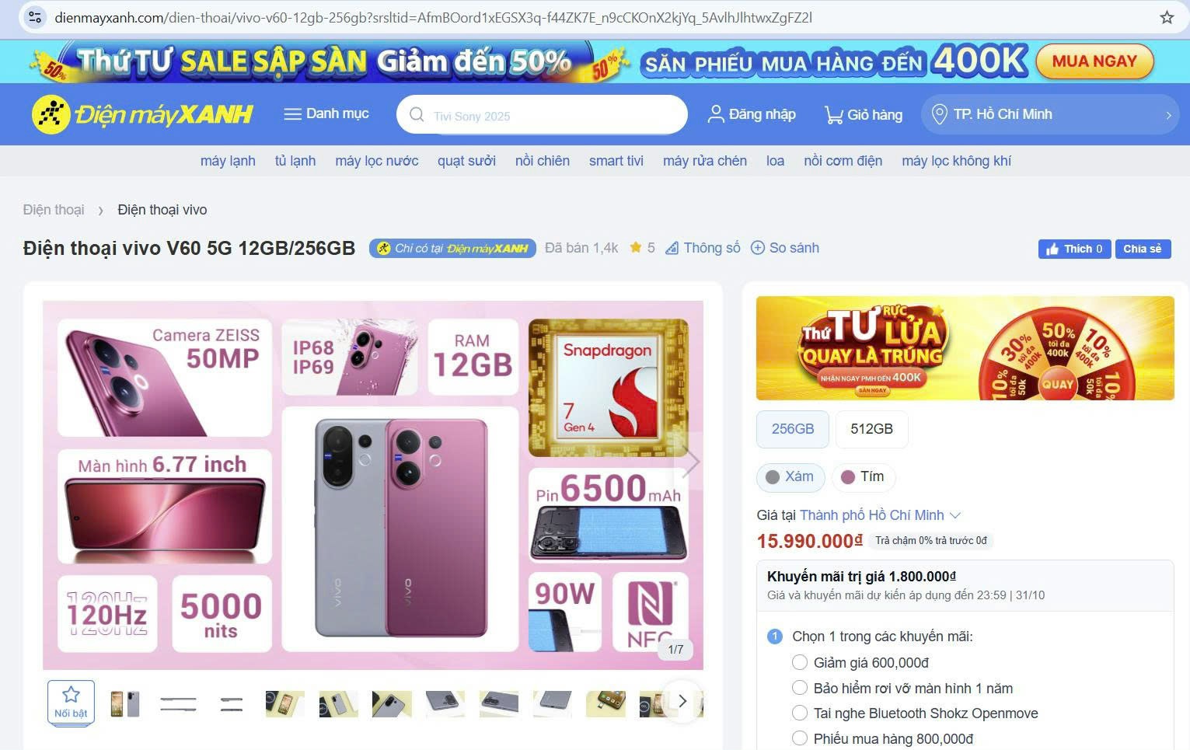The image size is (1190, 750).
Task: Click the So sánh plus icon
Action: (757, 248)
